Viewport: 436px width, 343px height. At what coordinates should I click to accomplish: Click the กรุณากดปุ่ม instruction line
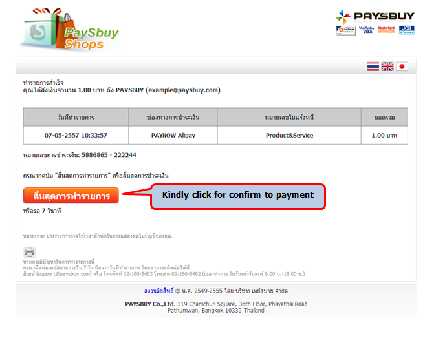click(x=96, y=176)
